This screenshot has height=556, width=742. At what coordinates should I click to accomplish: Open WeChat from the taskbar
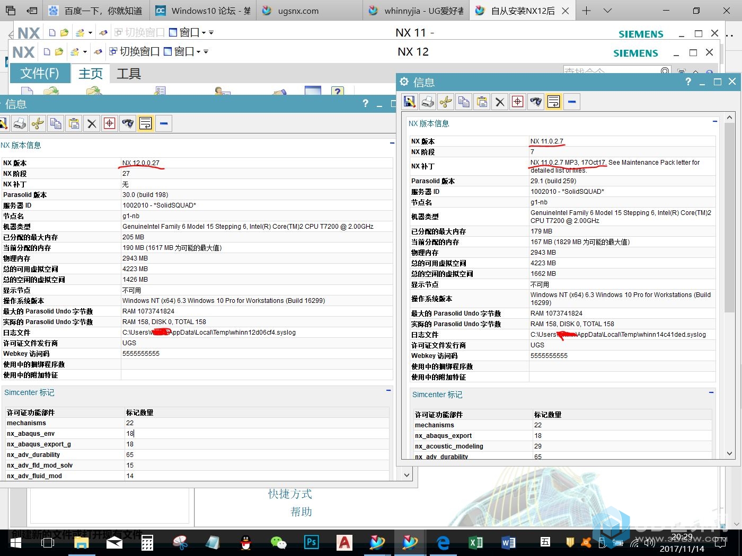pos(278,542)
